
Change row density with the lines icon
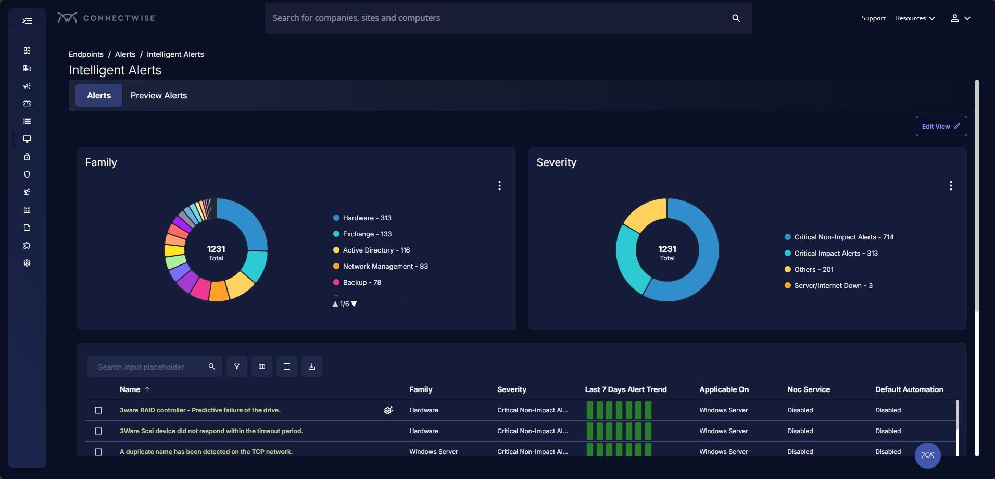click(x=287, y=367)
